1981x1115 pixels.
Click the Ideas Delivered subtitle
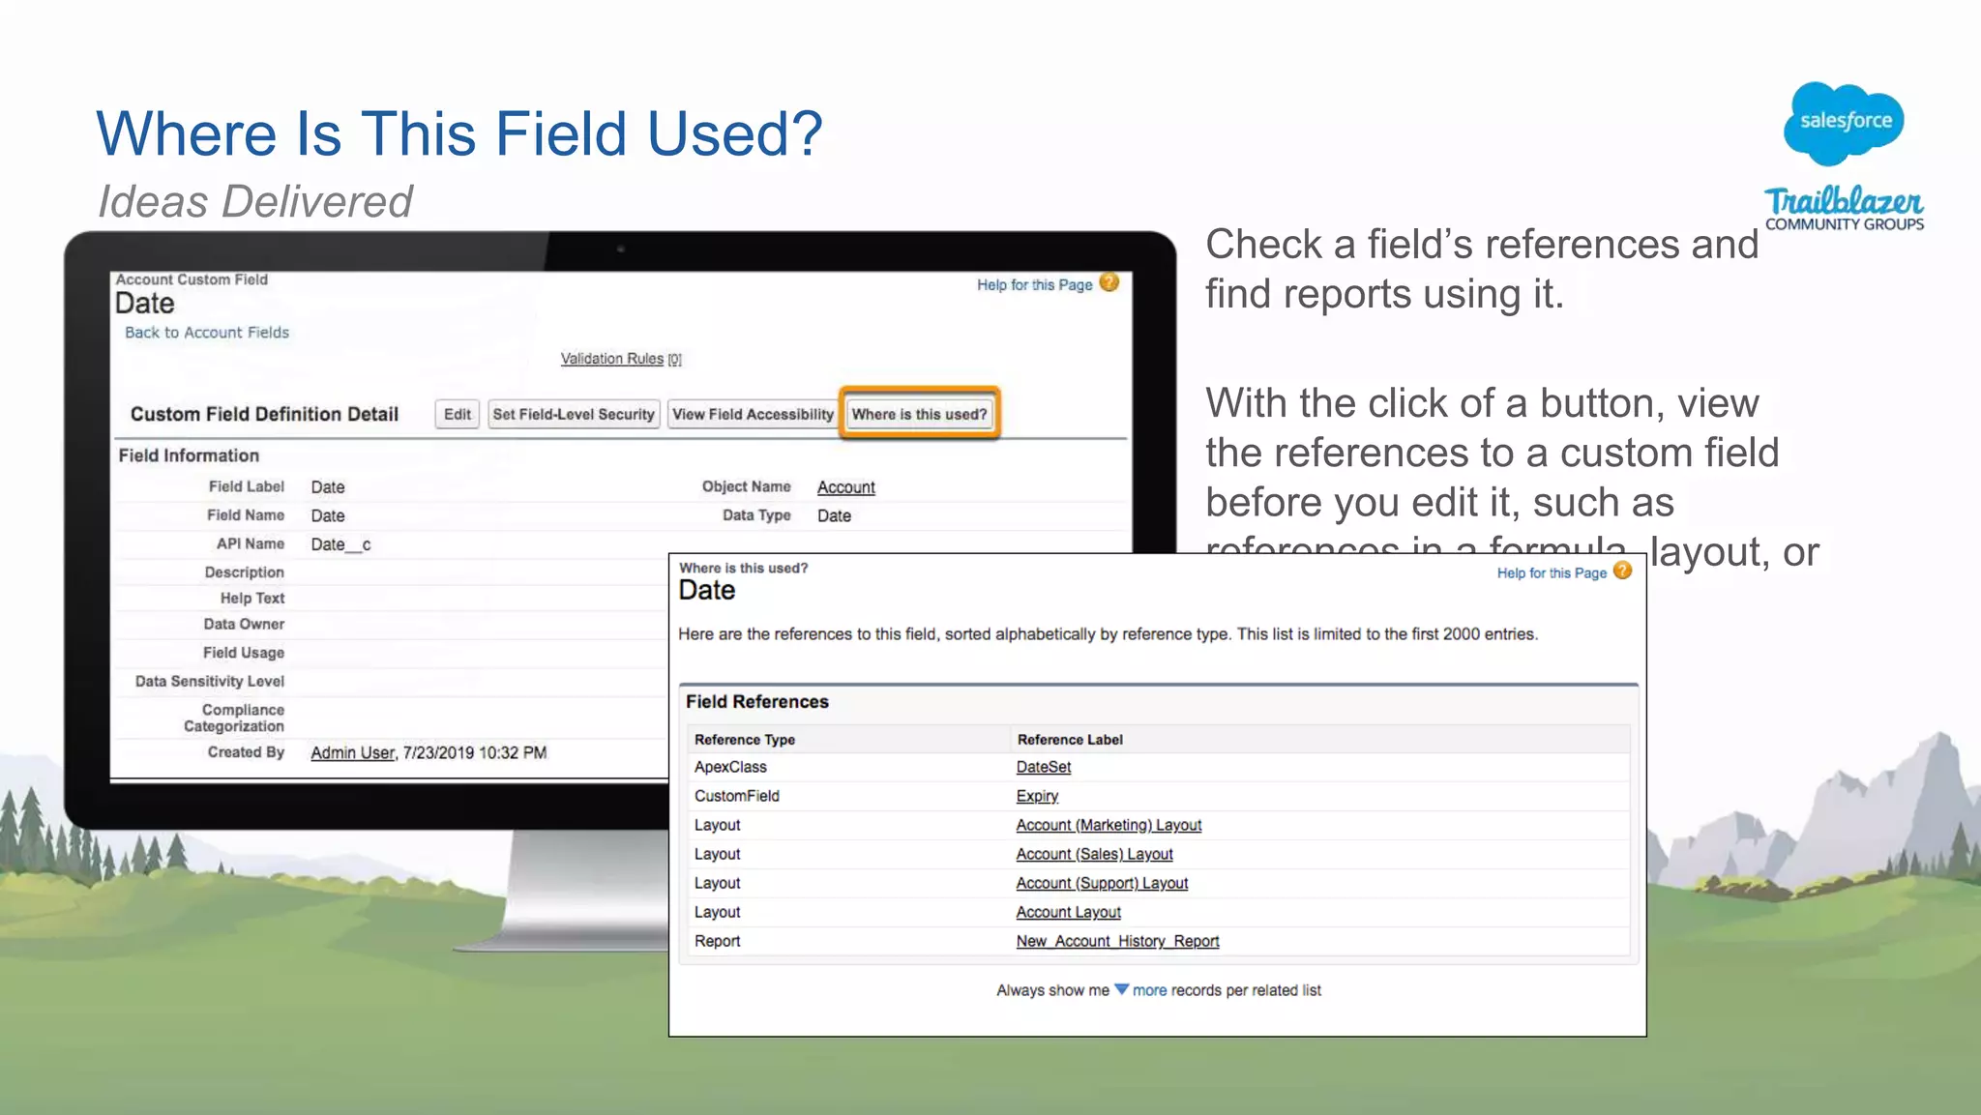tap(255, 201)
